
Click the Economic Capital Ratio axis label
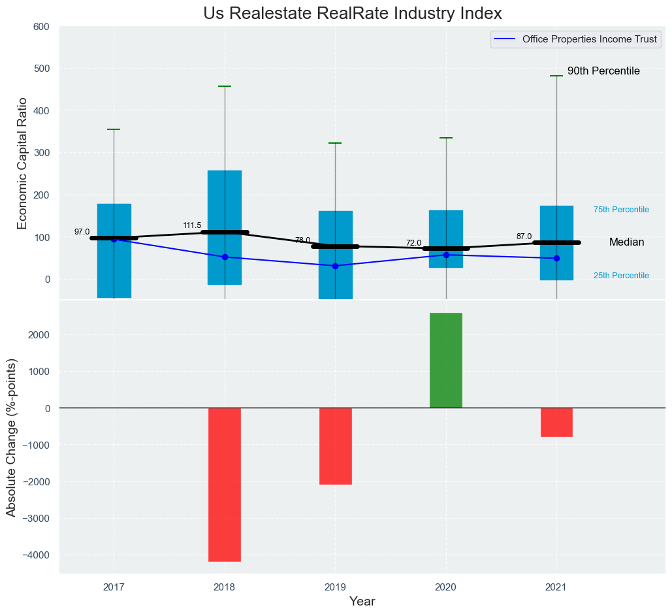click(x=23, y=163)
